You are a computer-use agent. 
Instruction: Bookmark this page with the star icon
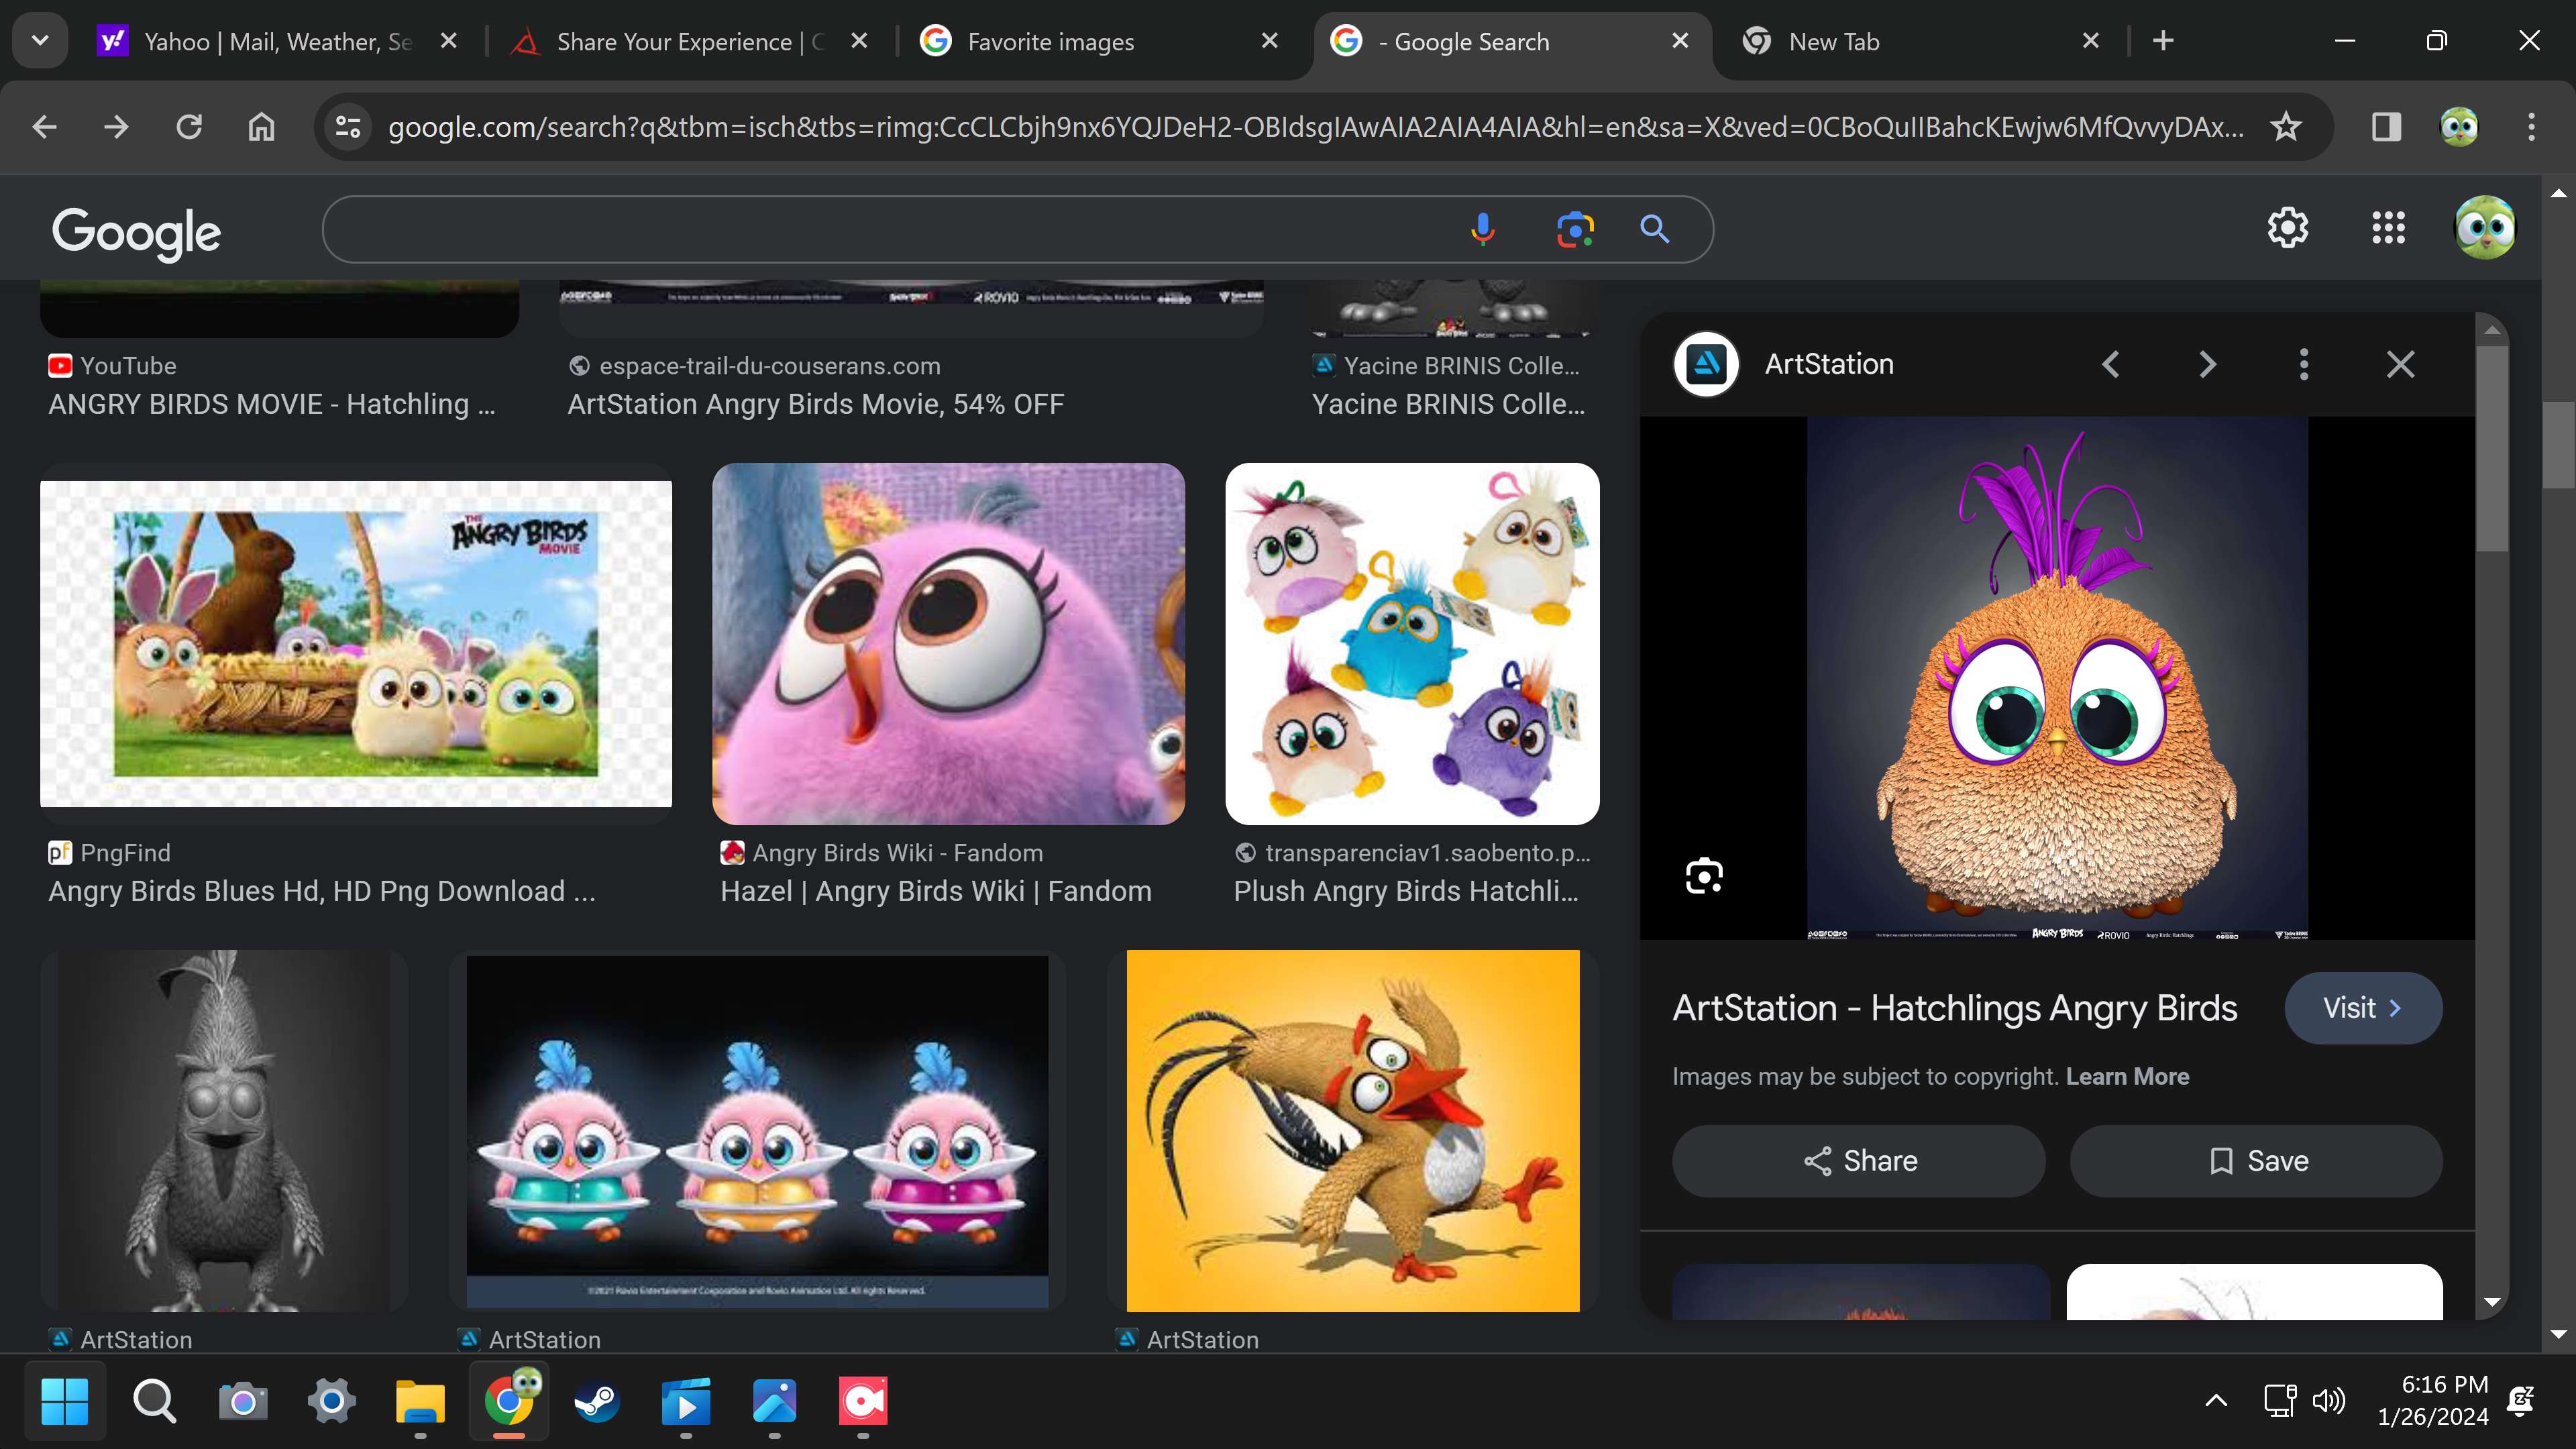2286,127
